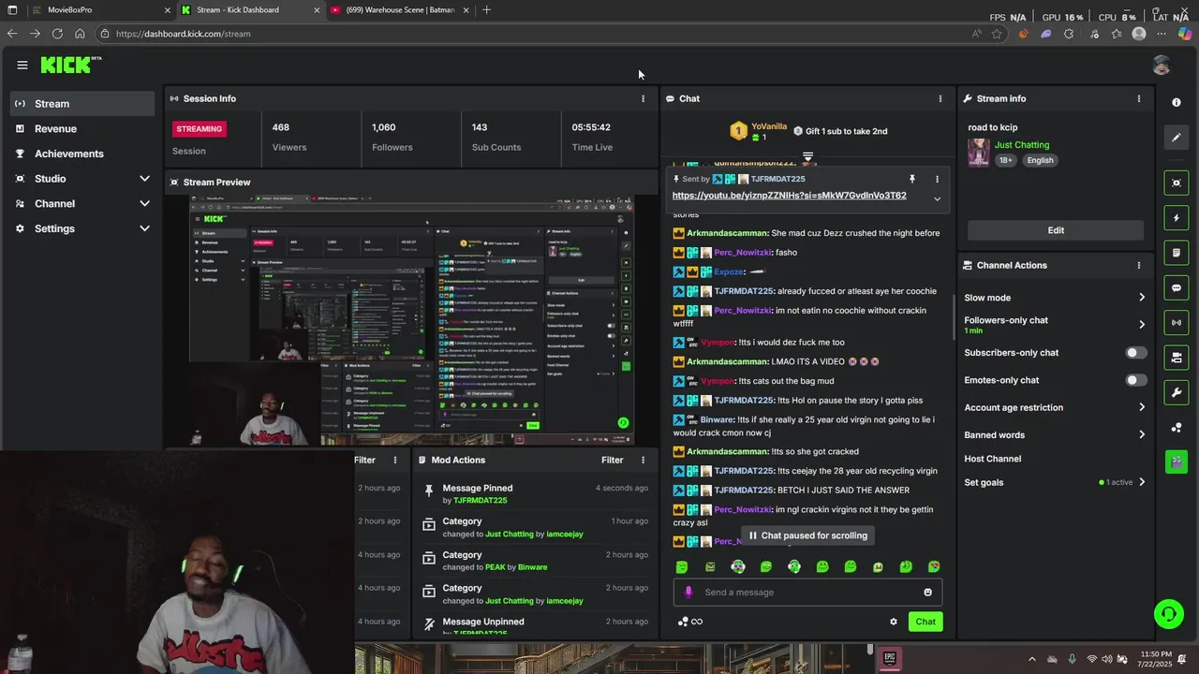The image size is (1199, 674).
Task: Click the chat panel scrollbar
Action: (954, 318)
